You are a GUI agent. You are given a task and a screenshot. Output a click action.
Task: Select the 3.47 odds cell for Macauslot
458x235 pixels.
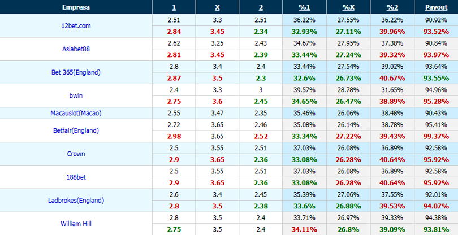(217, 113)
